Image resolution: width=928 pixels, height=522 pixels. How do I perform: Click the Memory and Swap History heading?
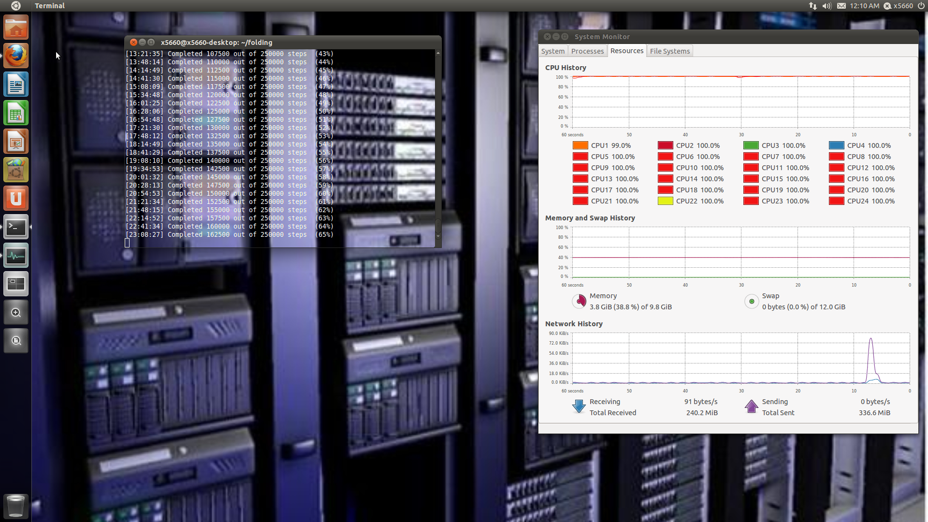pos(590,218)
